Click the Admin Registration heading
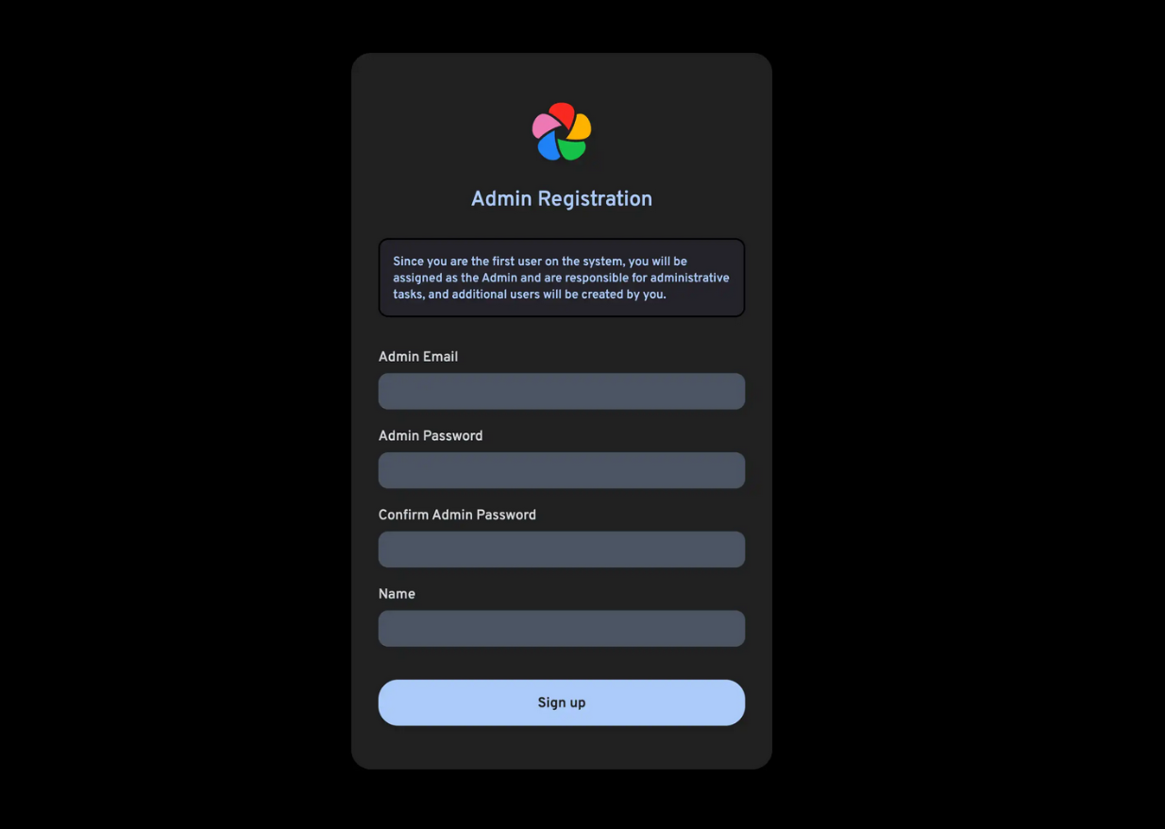1165x829 pixels. (562, 198)
